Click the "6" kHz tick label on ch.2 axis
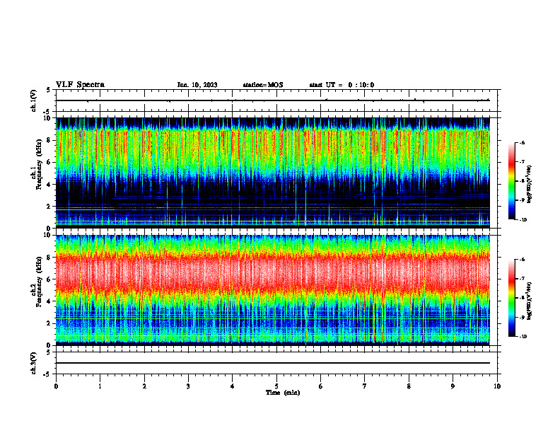 [x=49, y=279]
